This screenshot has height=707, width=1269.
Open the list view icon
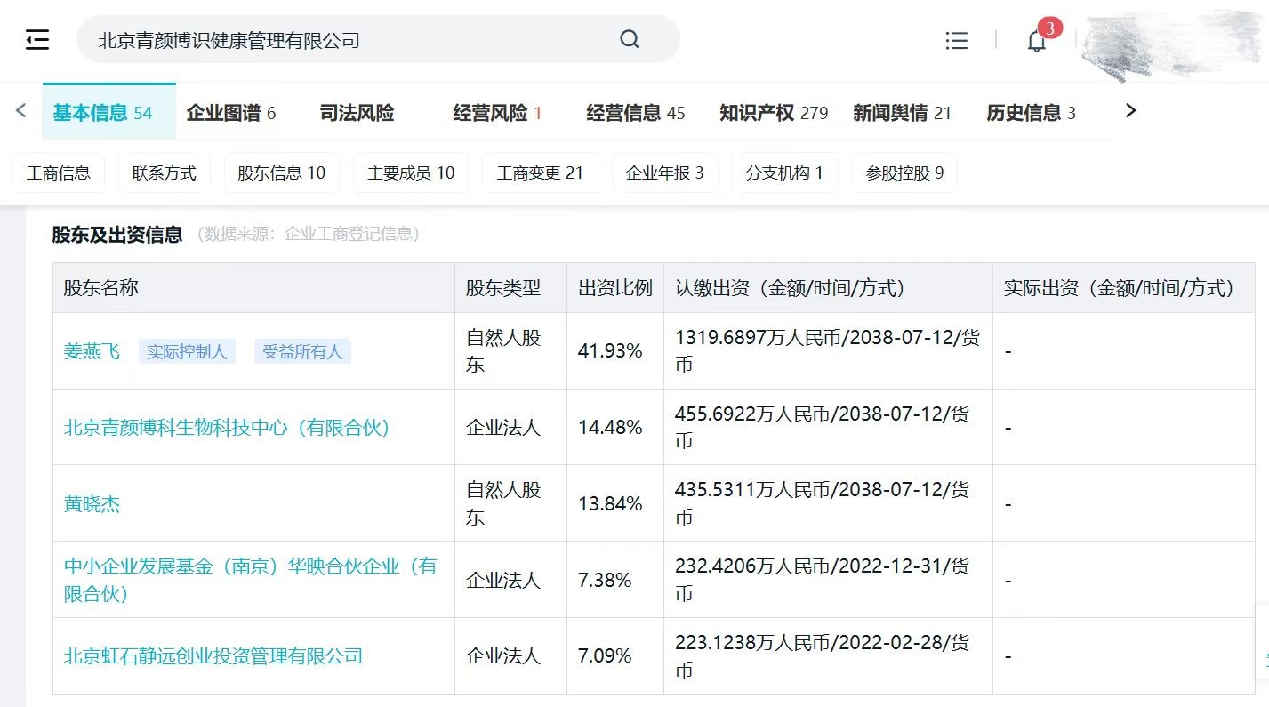(x=956, y=40)
